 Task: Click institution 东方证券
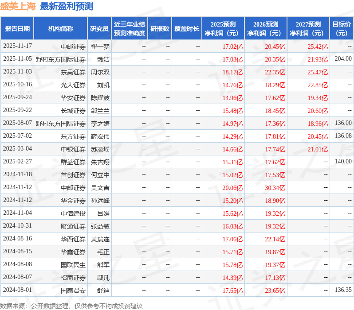click(x=73, y=137)
